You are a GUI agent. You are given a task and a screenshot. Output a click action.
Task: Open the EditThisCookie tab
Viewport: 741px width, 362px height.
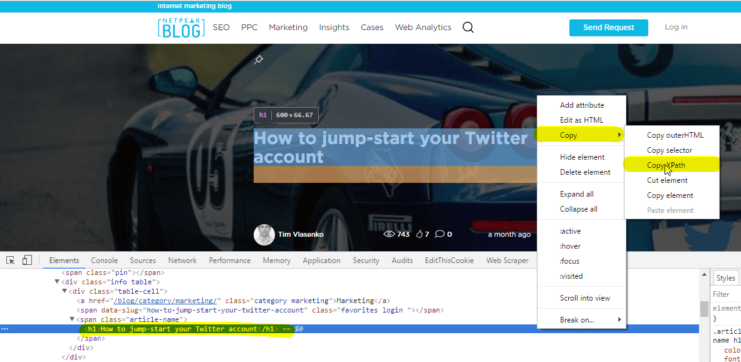click(449, 261)
